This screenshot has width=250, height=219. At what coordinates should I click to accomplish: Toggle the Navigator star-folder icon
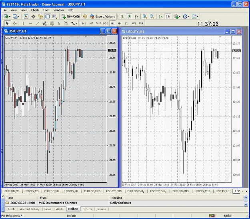click(40, 16)
